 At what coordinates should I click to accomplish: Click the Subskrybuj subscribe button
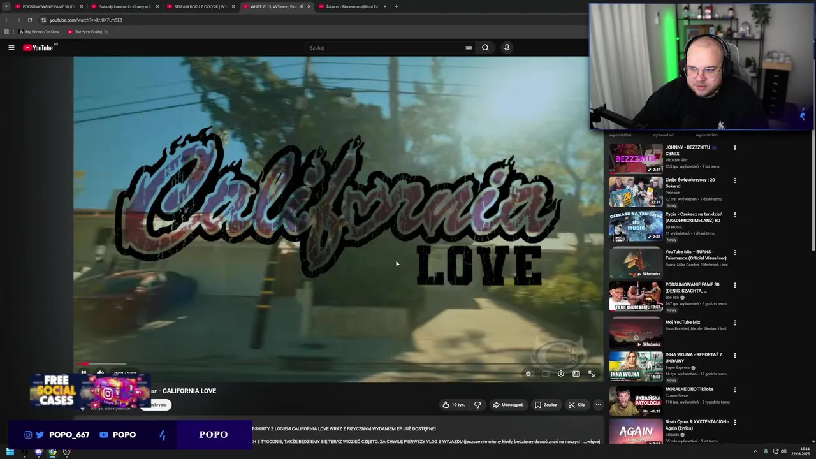coord(159,405)
